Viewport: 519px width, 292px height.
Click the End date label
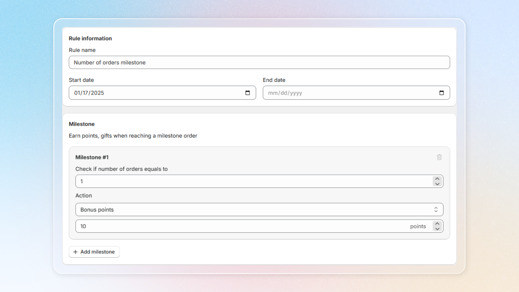point(274,80)
